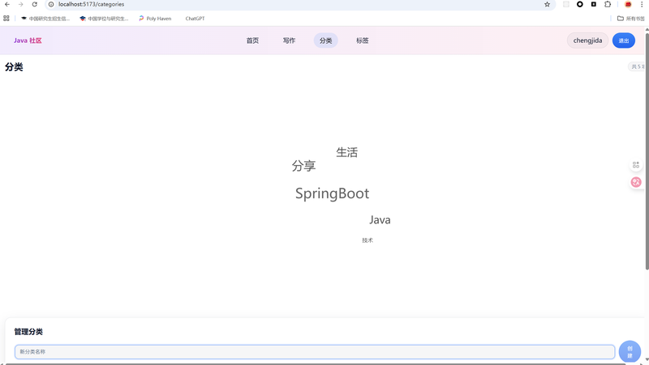The image size is (649, 365).
Task: Go to the 标签 nav tab
Action: pyautogui.click(x=362, y=40)
